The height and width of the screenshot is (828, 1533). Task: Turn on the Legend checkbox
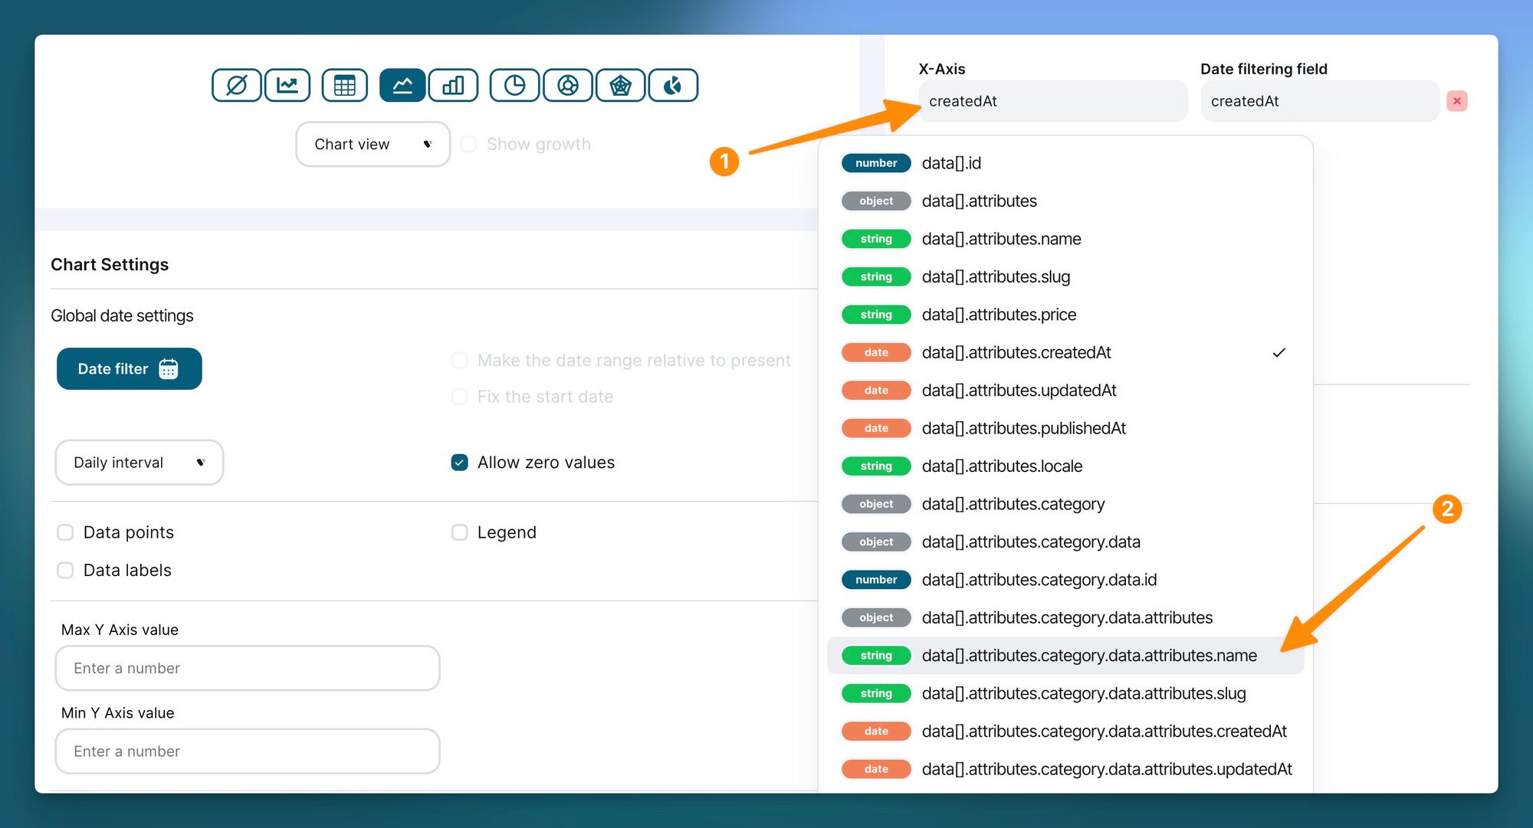pos(459,532)
